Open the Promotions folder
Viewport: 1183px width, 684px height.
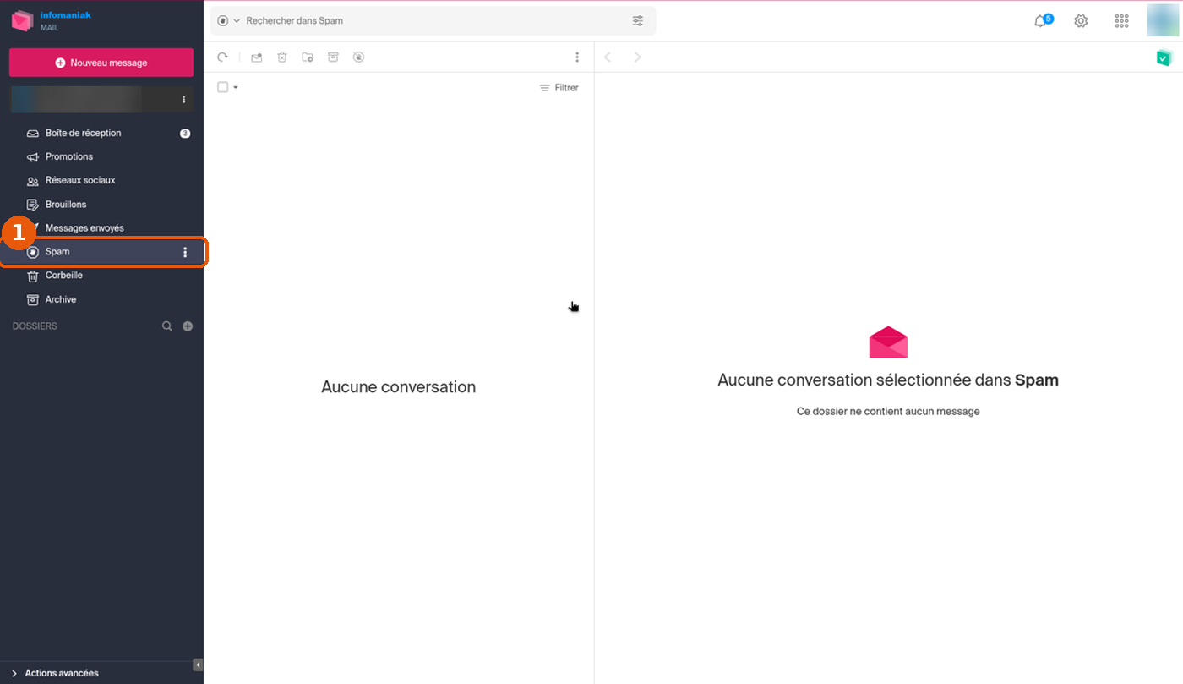[x=101, y=156]
